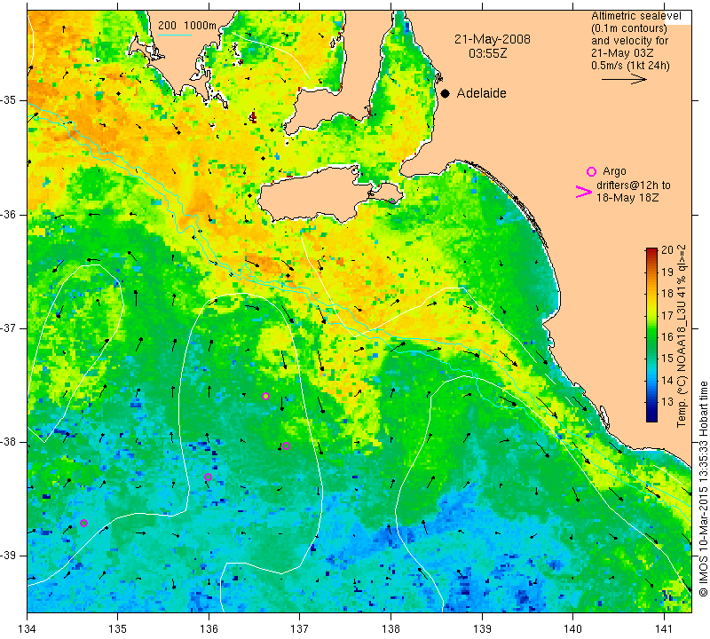Click the '0.5m/s (1kt 24h)' text

[x=630, y=66]
